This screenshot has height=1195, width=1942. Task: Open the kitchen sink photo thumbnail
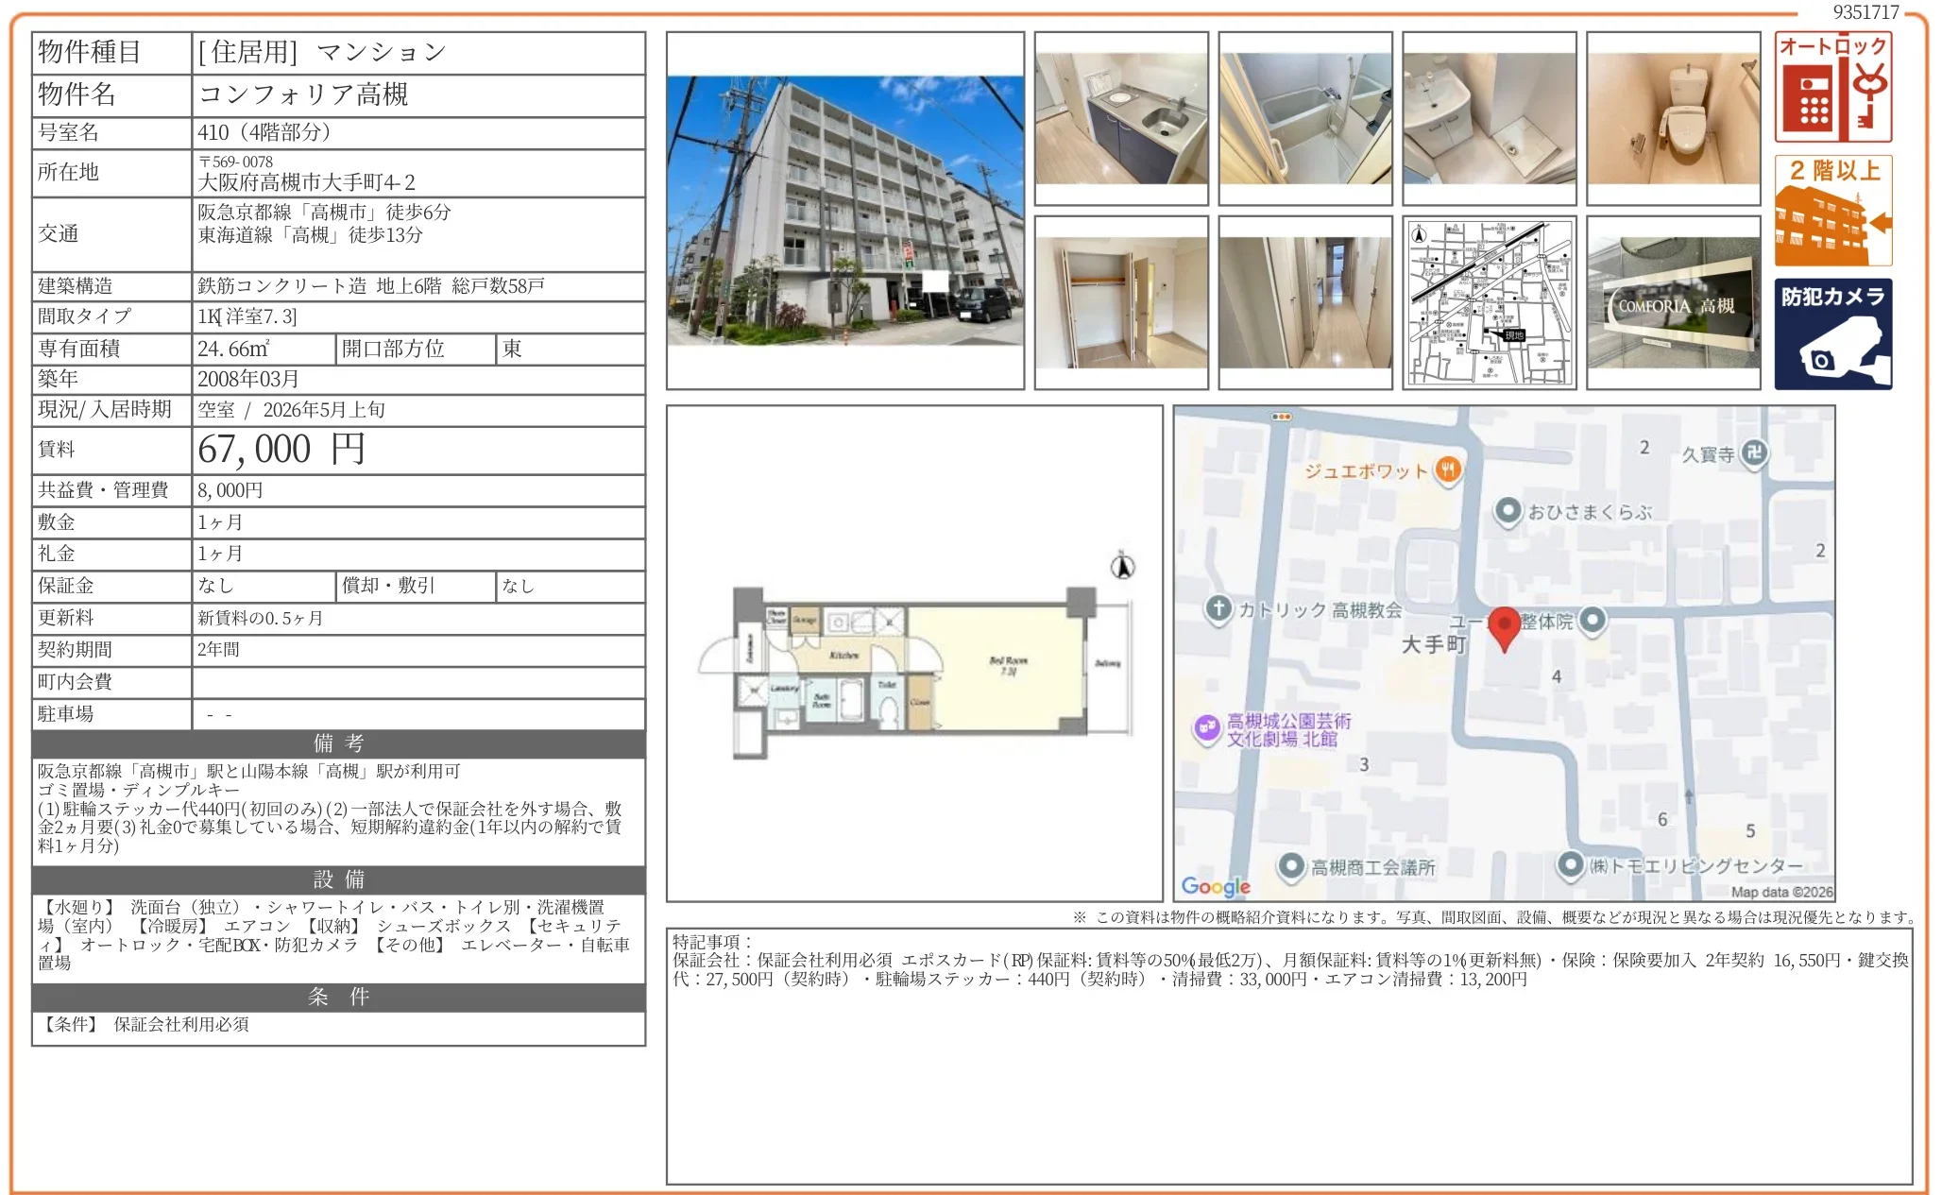(1121, 118)
